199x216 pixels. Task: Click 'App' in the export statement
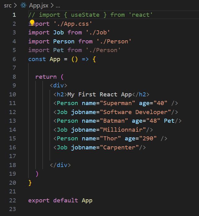point(87,201)
